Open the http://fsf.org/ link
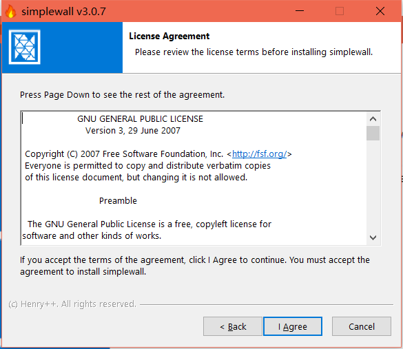The width and height of the screenshot is (403, 349). pos(259,154)
